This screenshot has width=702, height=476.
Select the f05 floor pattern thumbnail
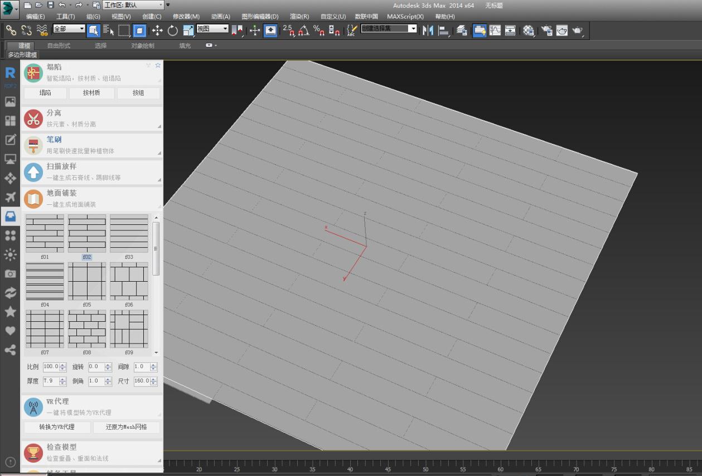point(87,281)
